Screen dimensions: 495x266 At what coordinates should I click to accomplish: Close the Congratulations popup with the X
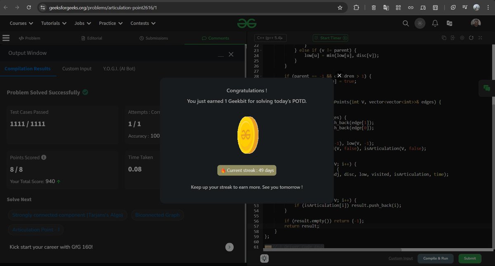[339, 75]
